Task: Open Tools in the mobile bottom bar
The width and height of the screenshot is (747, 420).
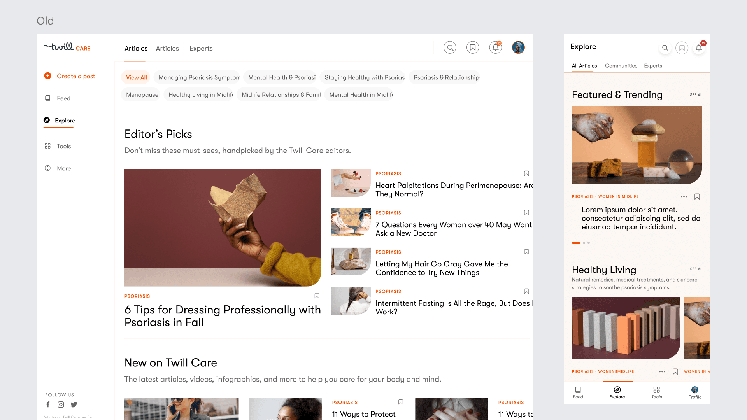Action: (x=656, y=392)
